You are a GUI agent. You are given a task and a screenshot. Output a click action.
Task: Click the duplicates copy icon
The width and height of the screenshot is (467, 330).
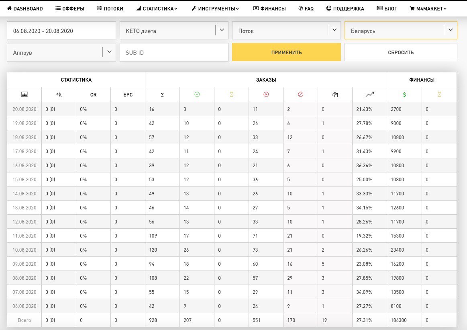pyautogui.click(x=335, y=94)
